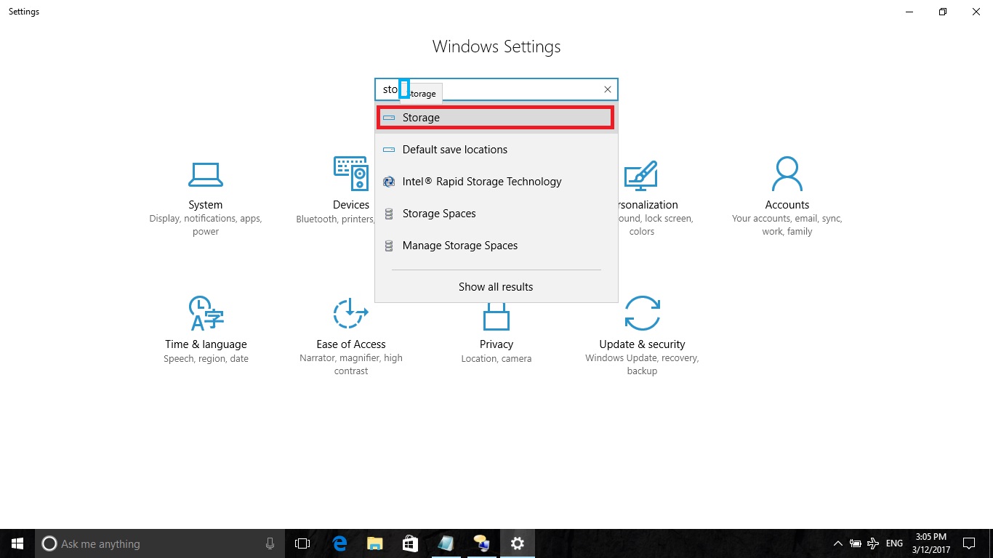Launch Microsoft Edge from the taskbar
The width and height of the screenshot is (993, 558).
pos(339,543)
